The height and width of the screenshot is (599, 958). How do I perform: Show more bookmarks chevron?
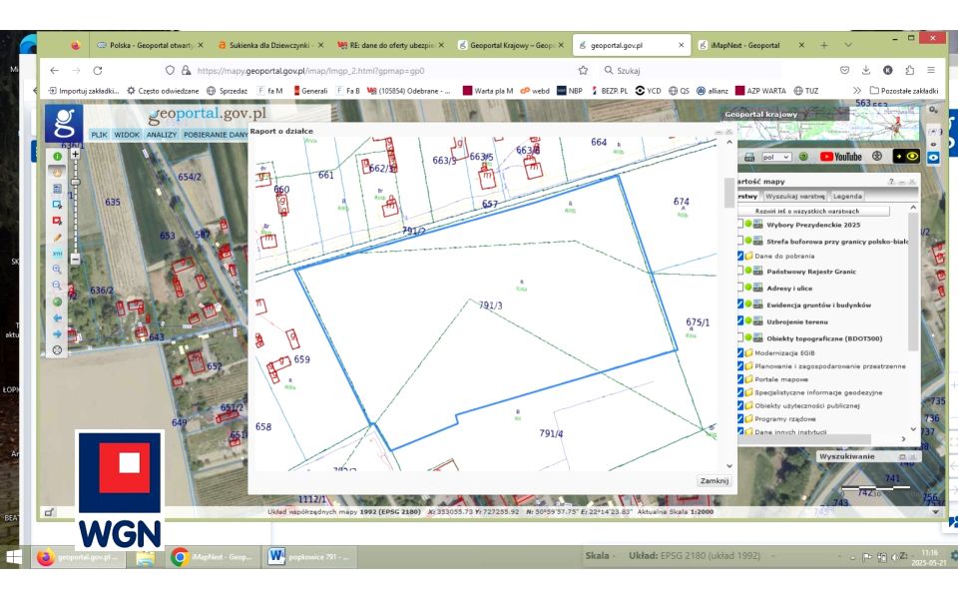pos(856,91)
